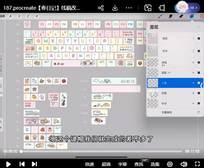The width and height of the screenshot is (204, 168).
Task: Select the Procreate brush tool
Action: coord(160,16)
